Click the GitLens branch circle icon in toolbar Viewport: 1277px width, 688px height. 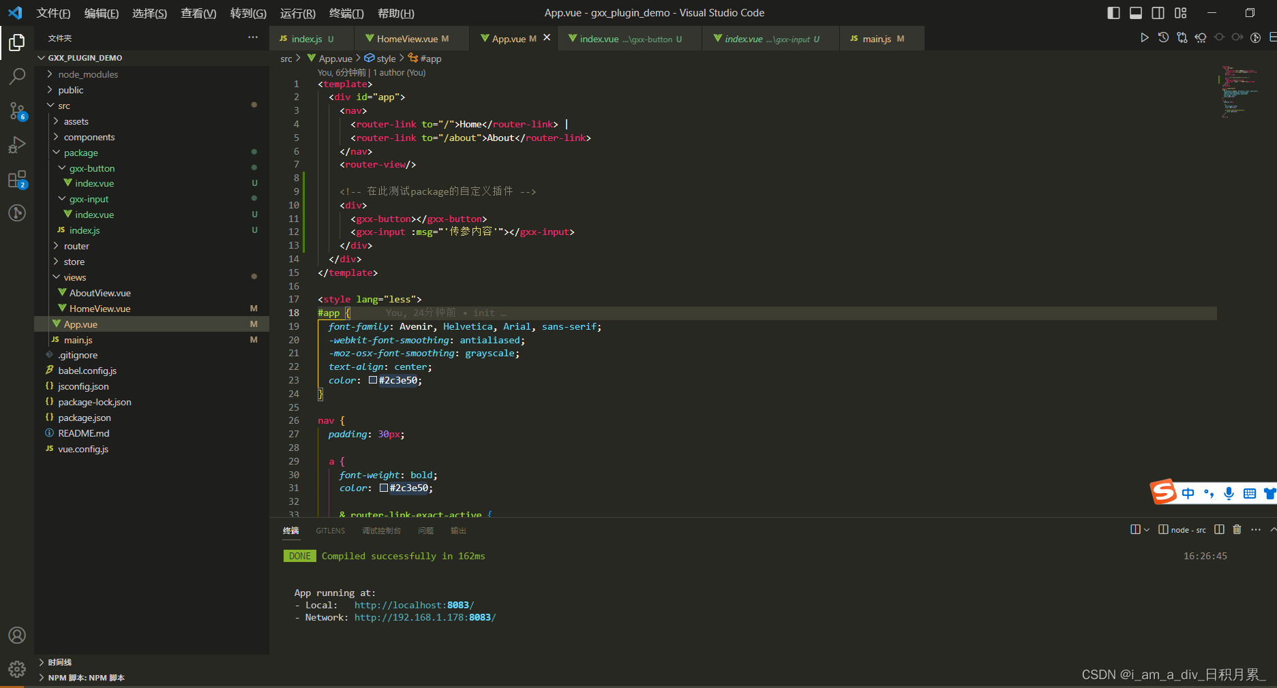[1255, 37]
